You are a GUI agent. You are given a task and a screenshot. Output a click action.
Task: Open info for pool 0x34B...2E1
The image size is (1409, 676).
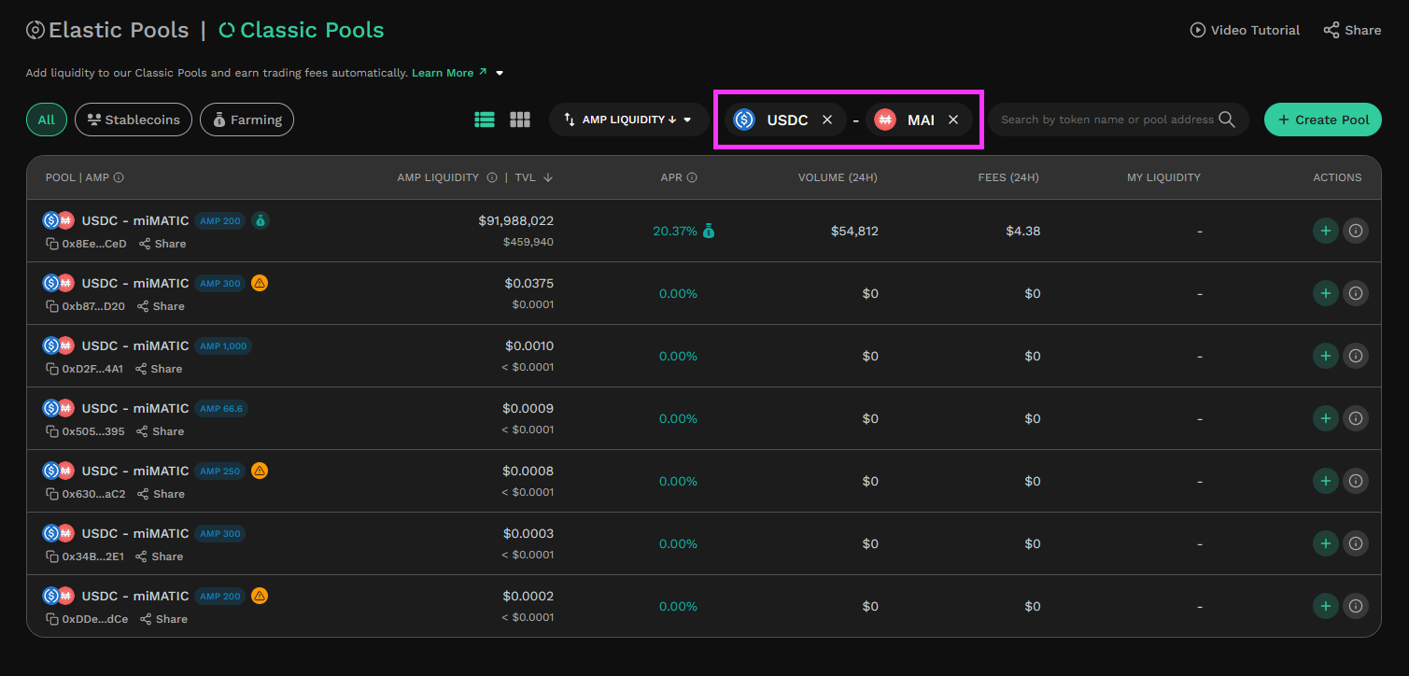[x=1356, y=543]
